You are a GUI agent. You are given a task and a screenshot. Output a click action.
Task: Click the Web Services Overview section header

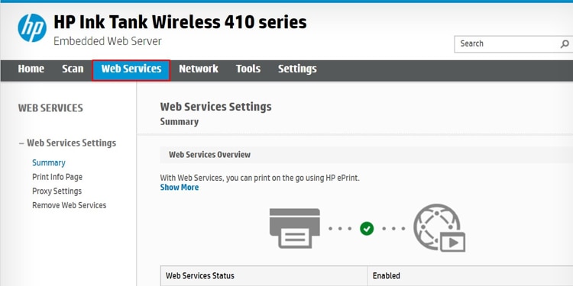[x=367, y=155]
